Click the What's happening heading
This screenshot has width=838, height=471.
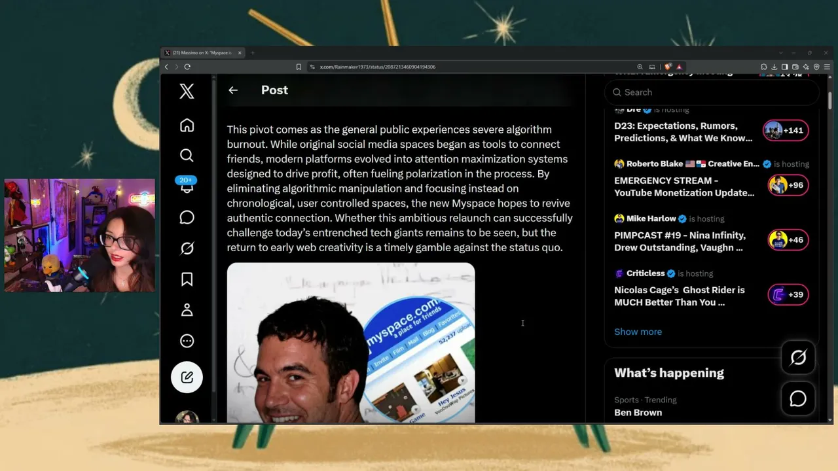(669, 373)
